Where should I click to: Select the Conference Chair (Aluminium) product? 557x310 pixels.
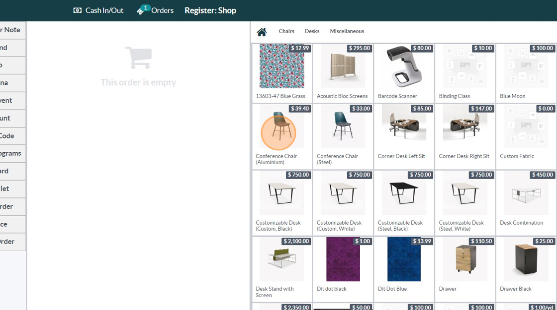click(x=282, y=136)
